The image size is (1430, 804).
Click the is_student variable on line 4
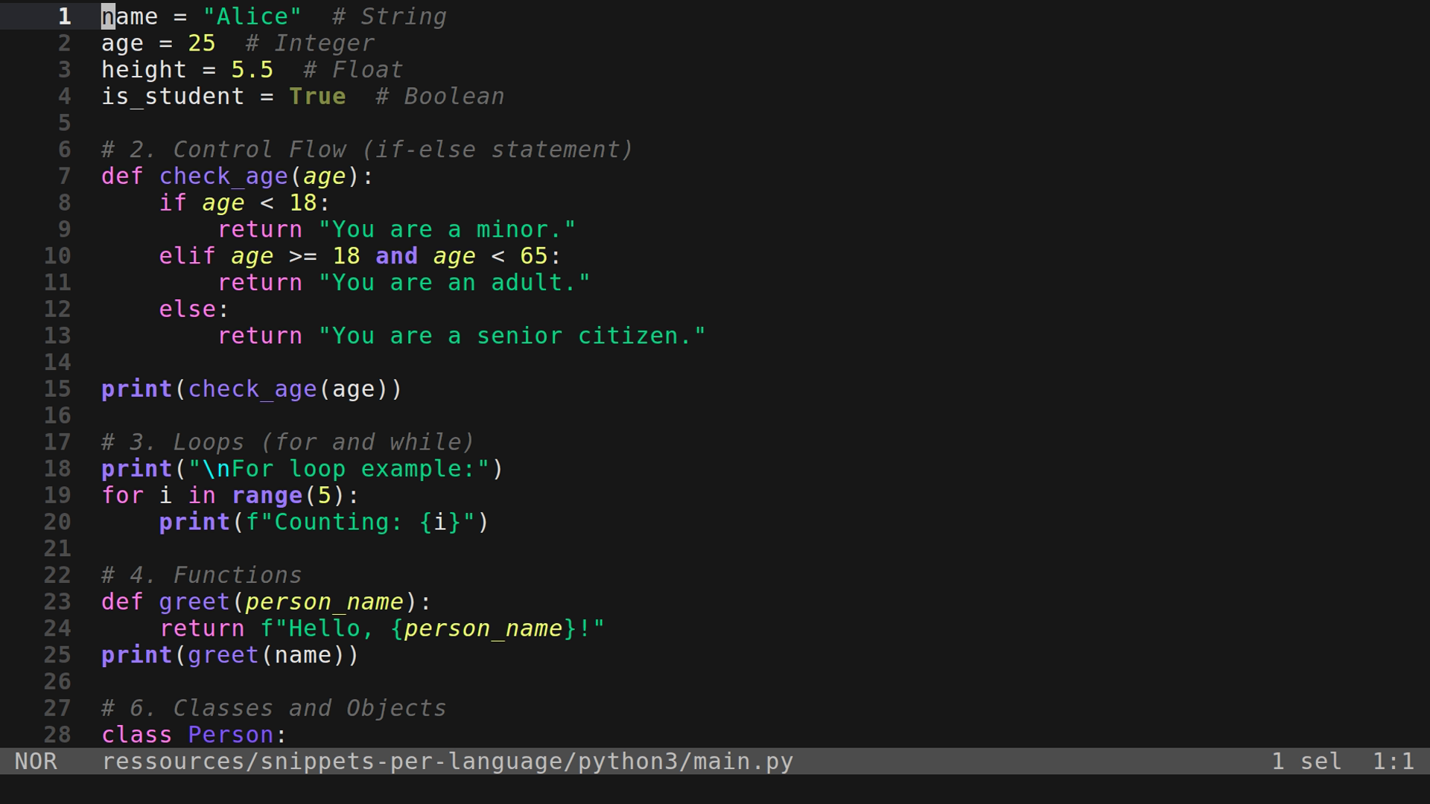pos(173,97)
